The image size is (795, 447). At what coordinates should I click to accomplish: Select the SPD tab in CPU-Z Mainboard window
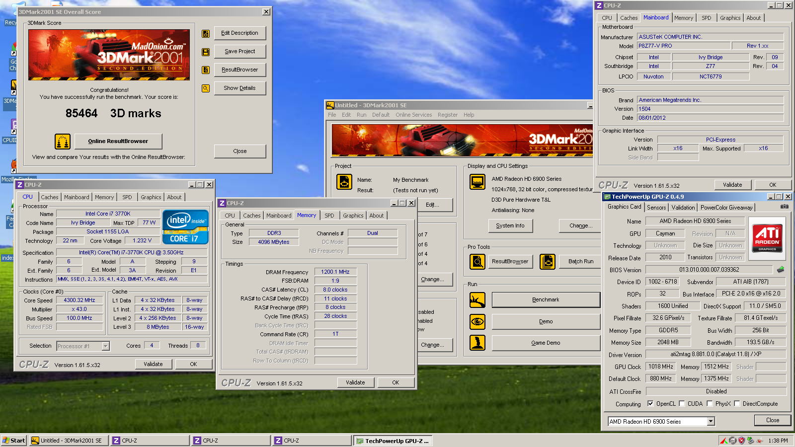tap(707, 18)
